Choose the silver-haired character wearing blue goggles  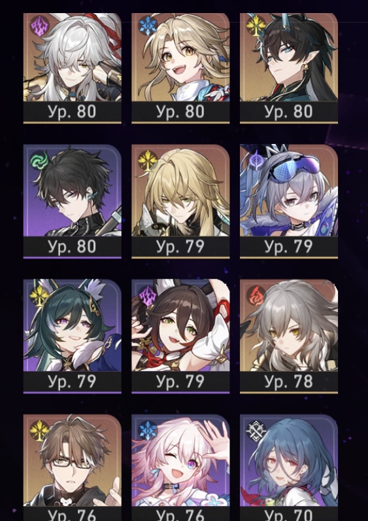(289, 190)
